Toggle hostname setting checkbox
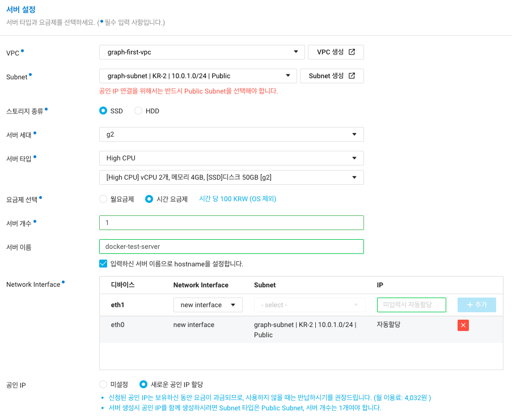This screenshot has height=416, width=512. click(x=103, y=264)
